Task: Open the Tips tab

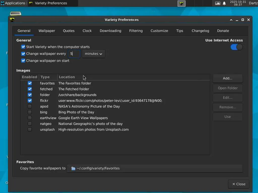Action: click(180, 31)
